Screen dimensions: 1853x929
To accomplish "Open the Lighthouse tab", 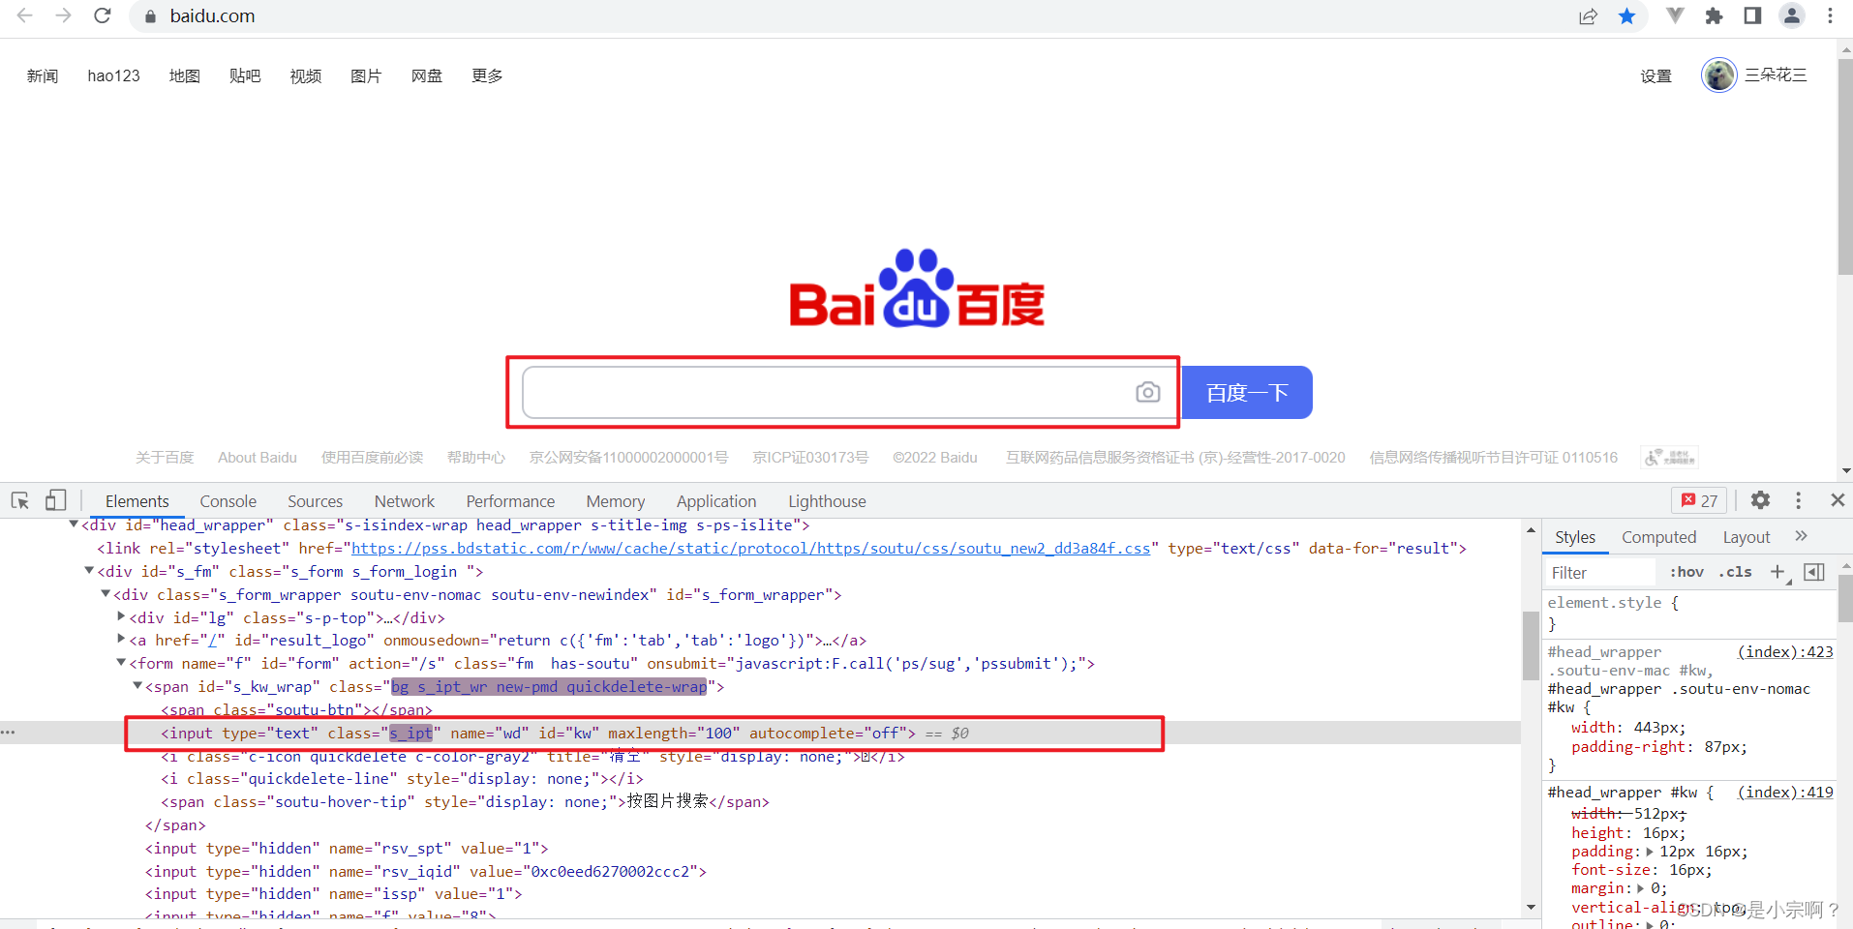I will (x=827, y=501).
